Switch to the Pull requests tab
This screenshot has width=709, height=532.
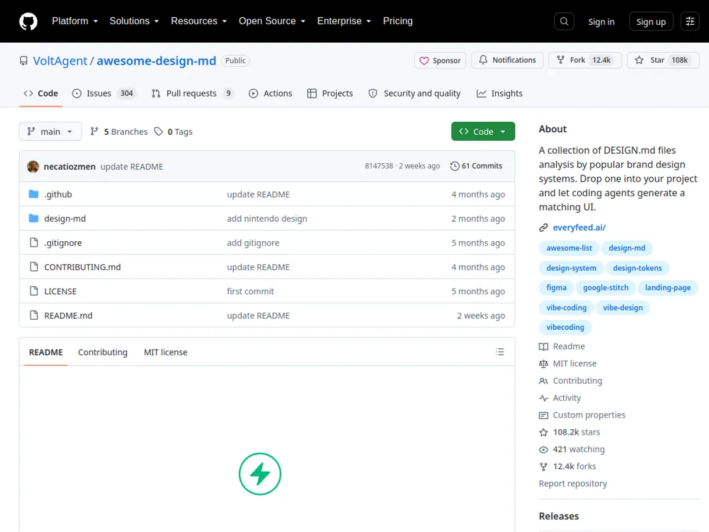193,93
